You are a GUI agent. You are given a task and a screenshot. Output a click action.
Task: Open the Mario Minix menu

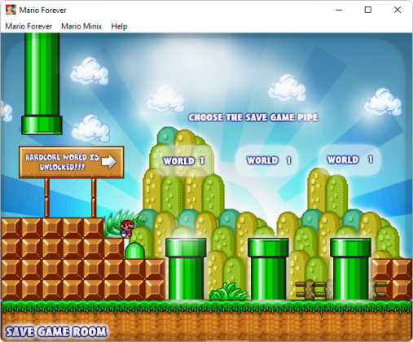(81, 26)
